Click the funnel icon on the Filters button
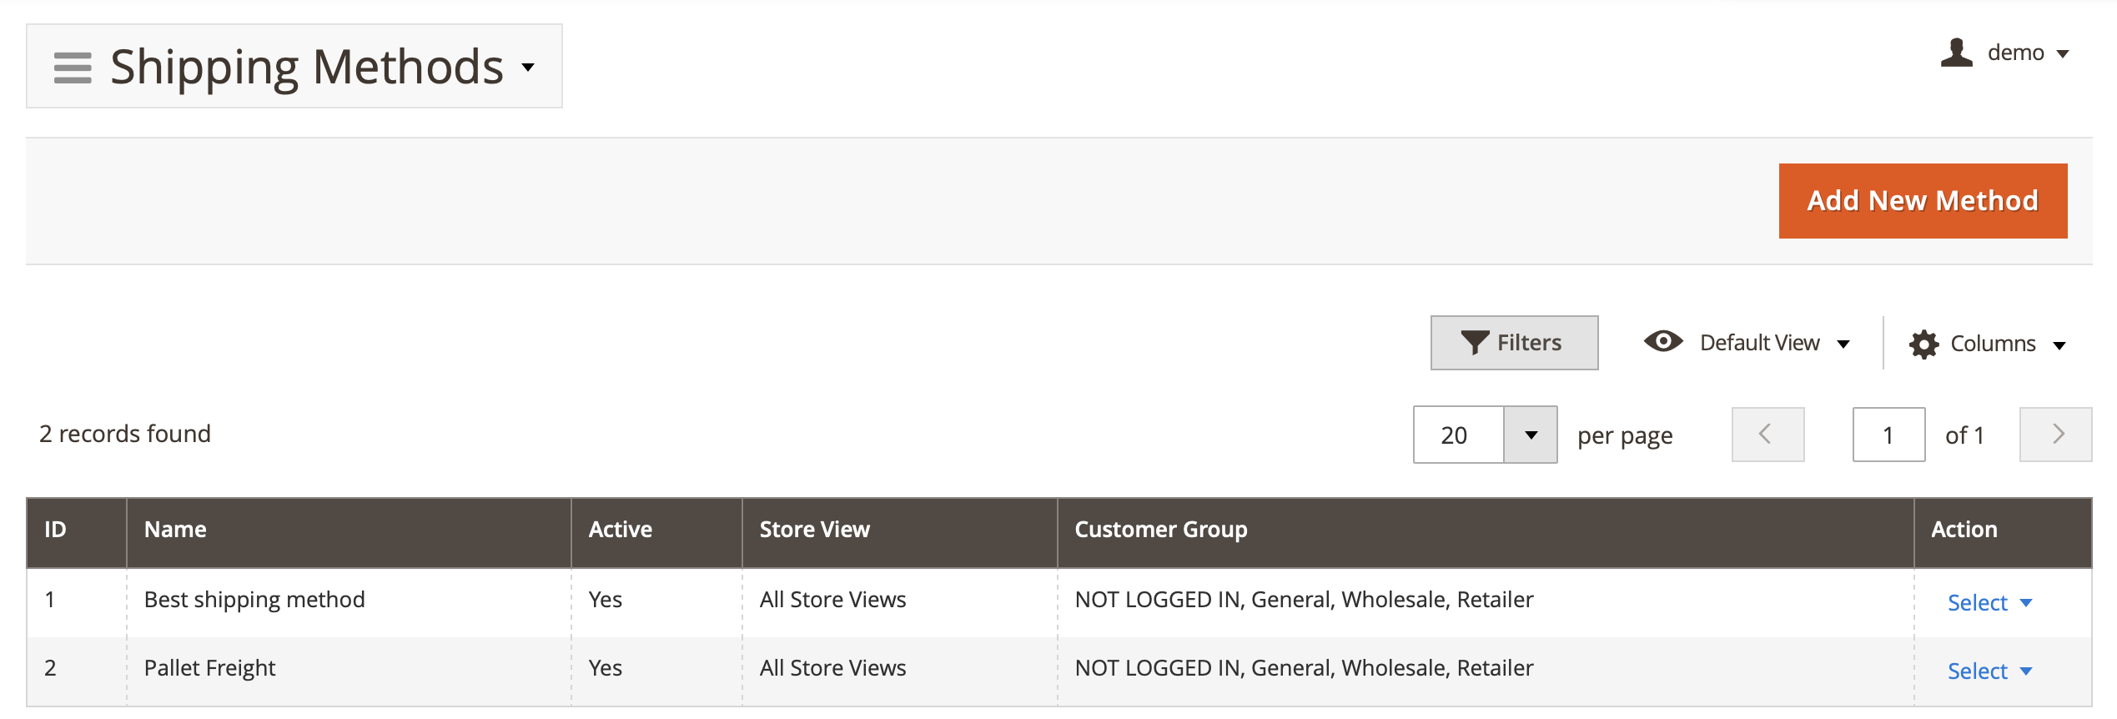 (x=1475, y=343)
